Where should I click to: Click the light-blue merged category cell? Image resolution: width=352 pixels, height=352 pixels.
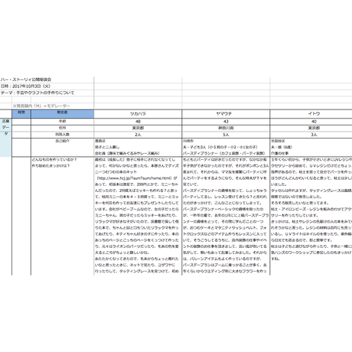click(5, 137)
